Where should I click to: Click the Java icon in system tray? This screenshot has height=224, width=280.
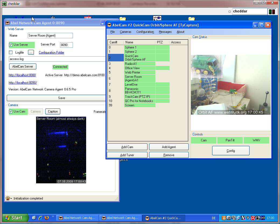click(x=224, y=218)
